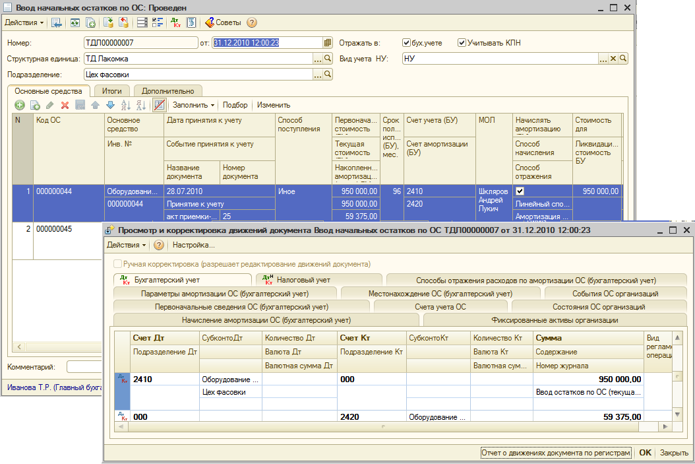Click the help question mark icon in main toolbar
Screen dimensions: 695x464
coord(252,22)
